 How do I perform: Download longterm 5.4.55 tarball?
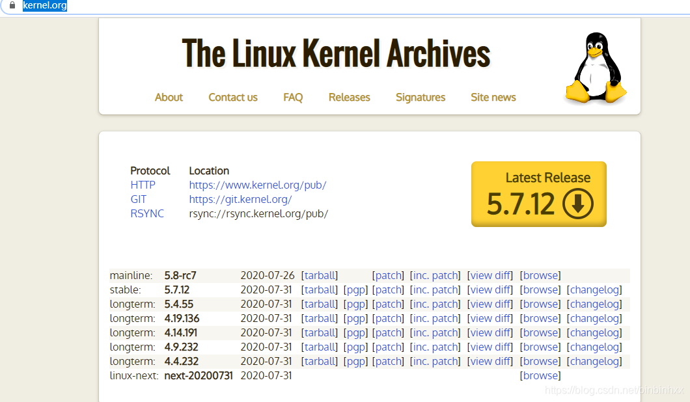[320, 304]
